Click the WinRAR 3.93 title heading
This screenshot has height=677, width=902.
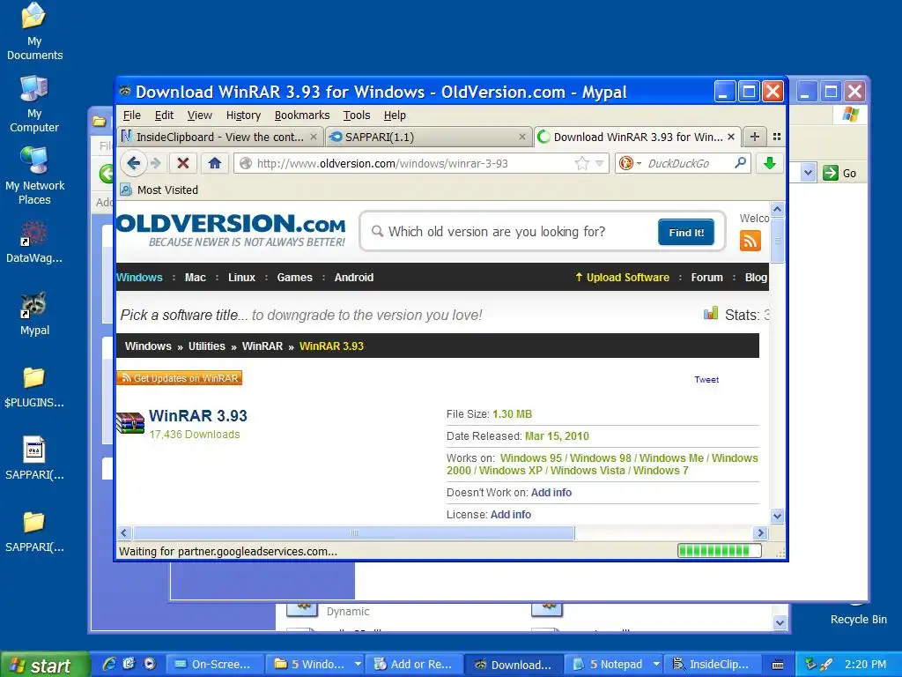pos(198,416)
